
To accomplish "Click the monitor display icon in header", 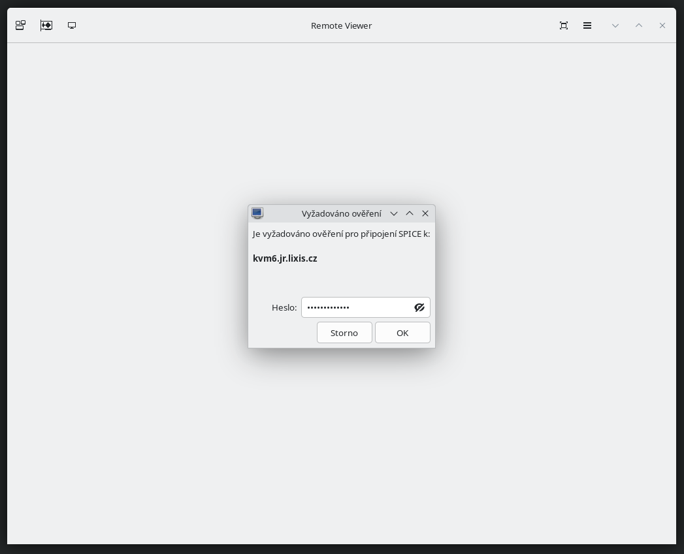I will [72, 25].
